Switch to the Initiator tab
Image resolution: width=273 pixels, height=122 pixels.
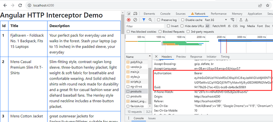click(212, 57)
